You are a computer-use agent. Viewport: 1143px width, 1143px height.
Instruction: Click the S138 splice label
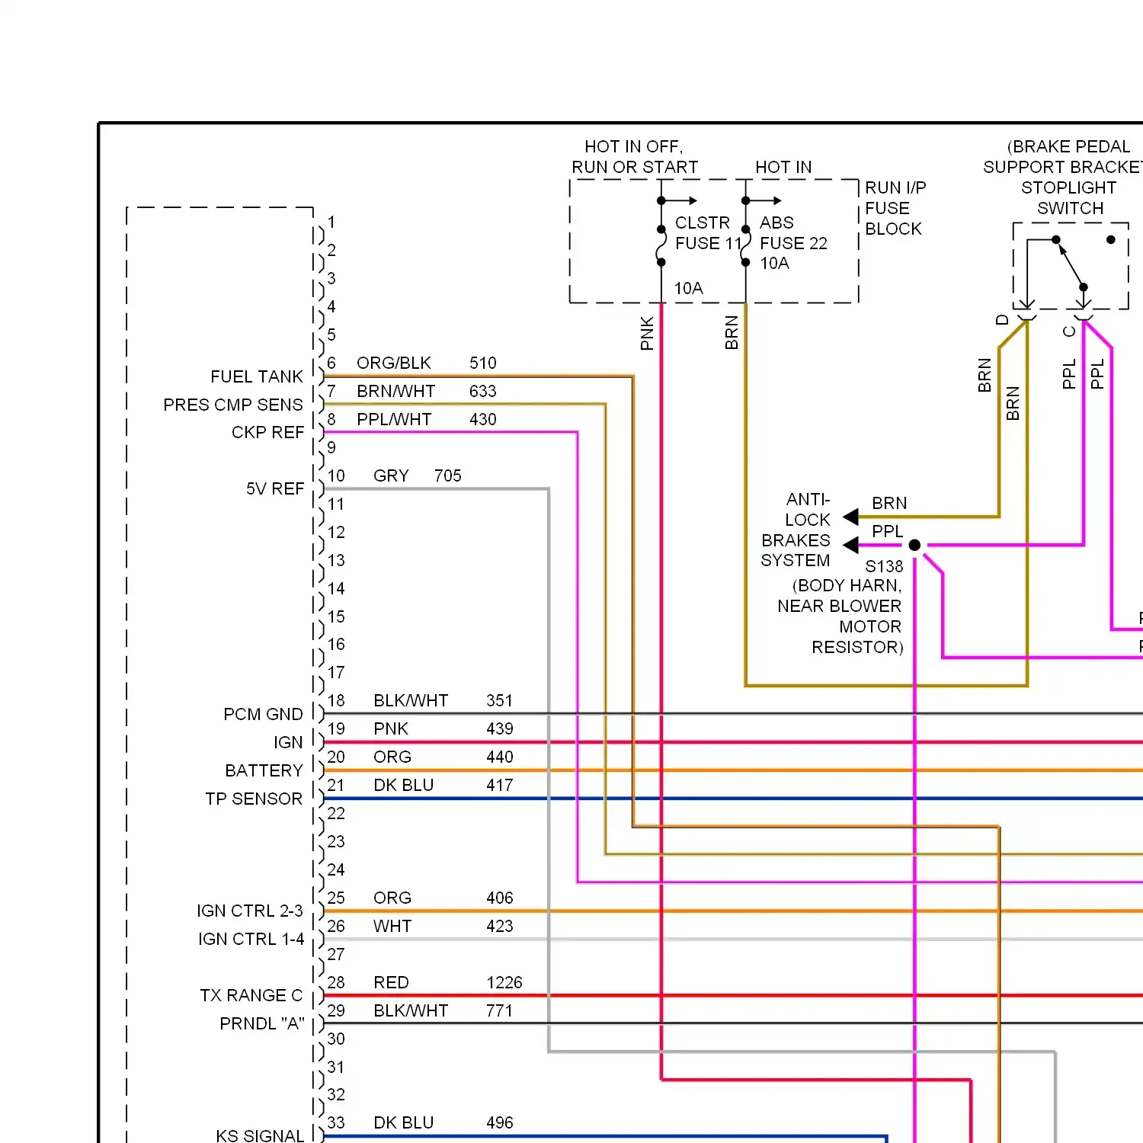884,566
